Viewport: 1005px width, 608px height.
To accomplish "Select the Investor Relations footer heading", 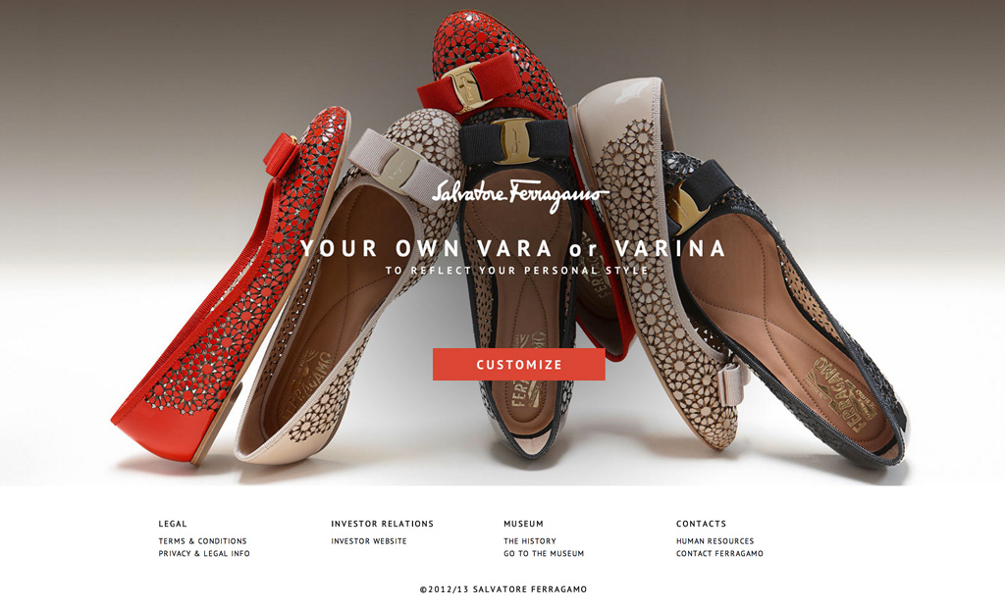I will point(382,524).
